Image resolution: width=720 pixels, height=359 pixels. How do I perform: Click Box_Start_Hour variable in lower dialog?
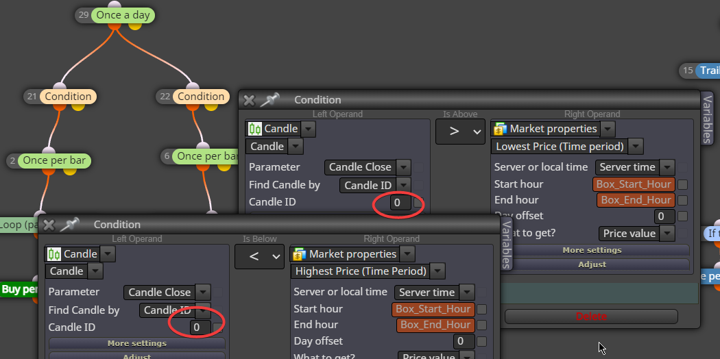[x=433, y=309]
